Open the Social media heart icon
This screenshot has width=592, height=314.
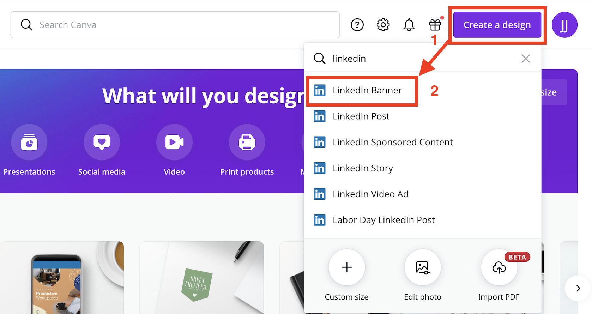[x=102, y=142]
